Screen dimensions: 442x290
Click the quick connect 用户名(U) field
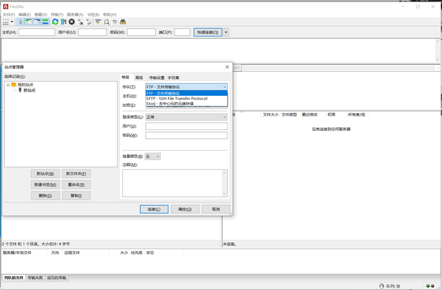tap(92, 32)
